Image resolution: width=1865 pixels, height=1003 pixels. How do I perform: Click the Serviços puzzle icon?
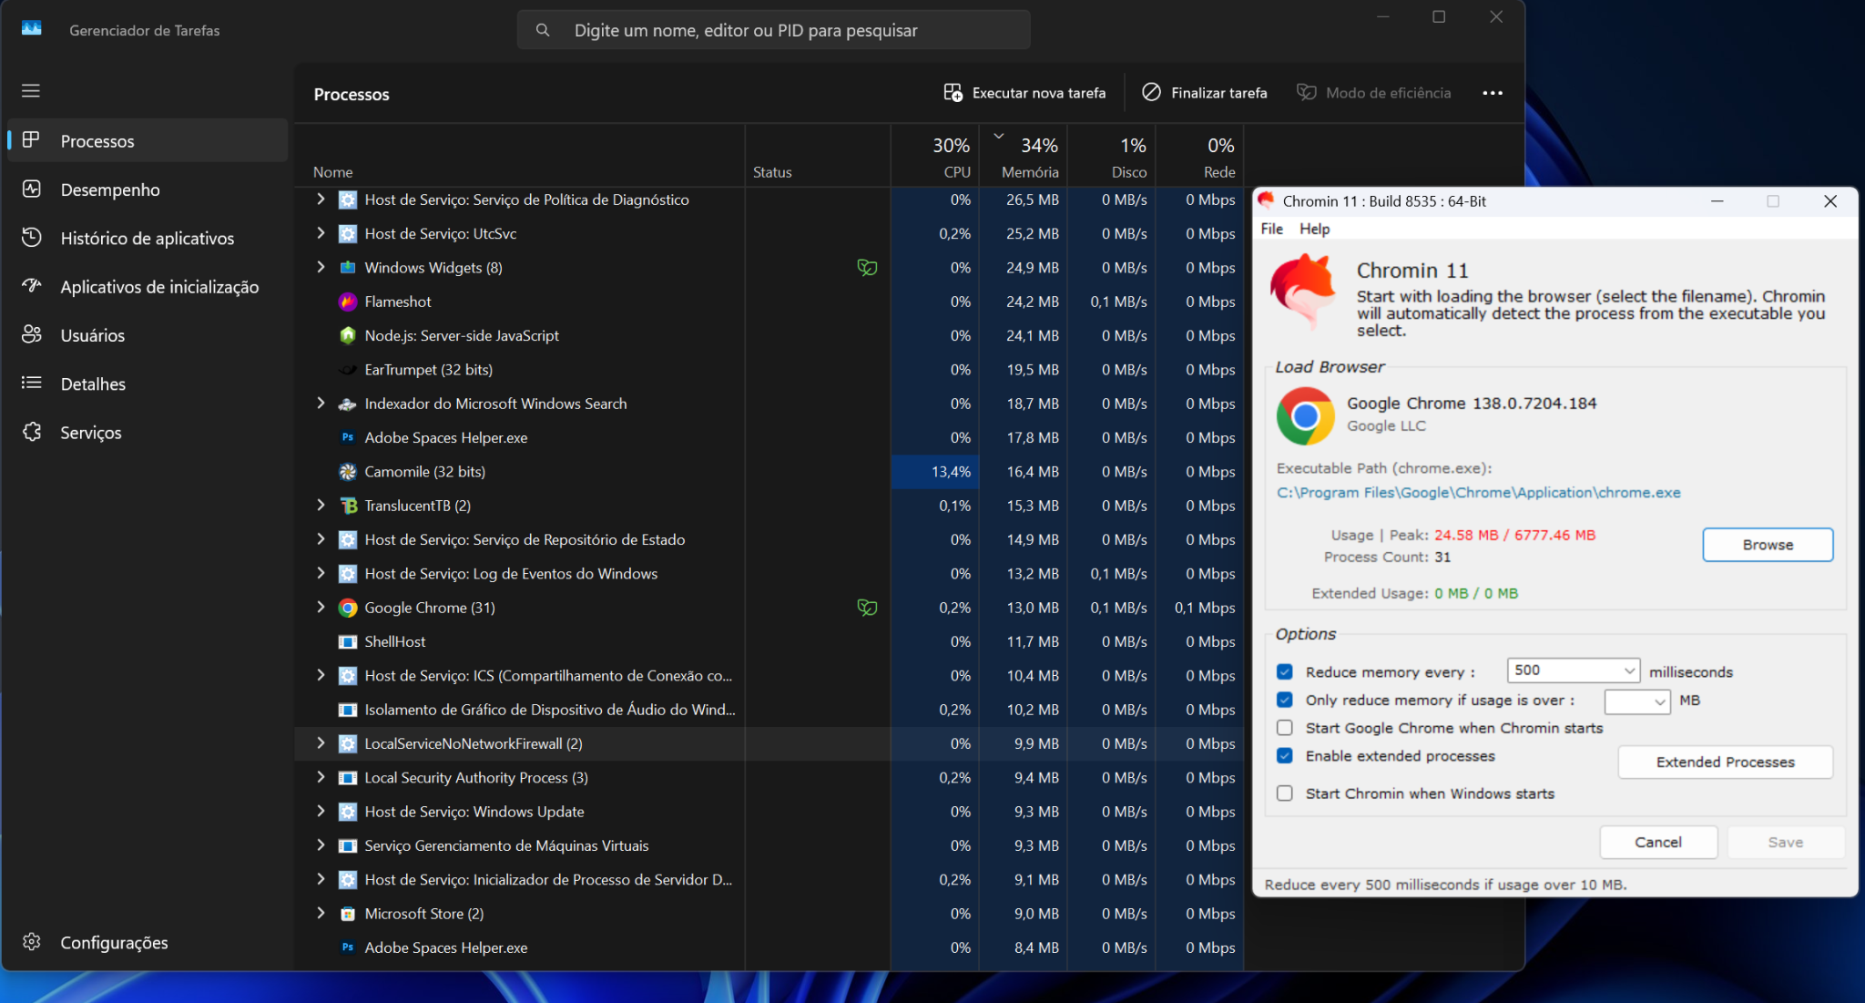[32, 432]
